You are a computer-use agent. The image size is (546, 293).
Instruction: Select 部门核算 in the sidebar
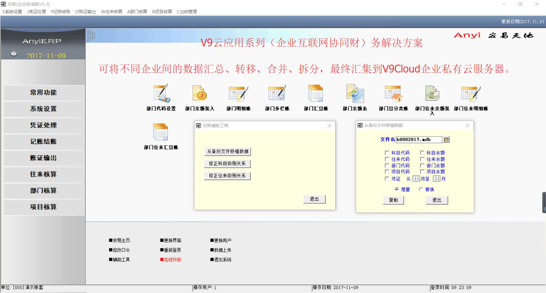pos(44,191)
